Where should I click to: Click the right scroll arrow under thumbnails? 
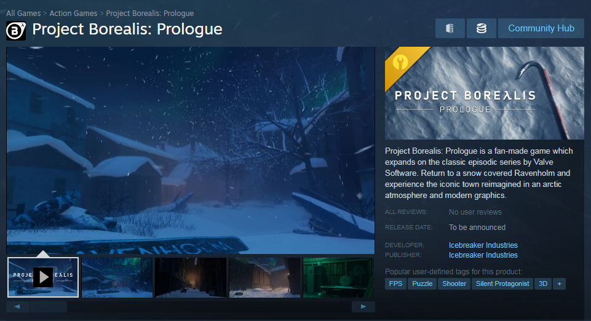point(363,307)
